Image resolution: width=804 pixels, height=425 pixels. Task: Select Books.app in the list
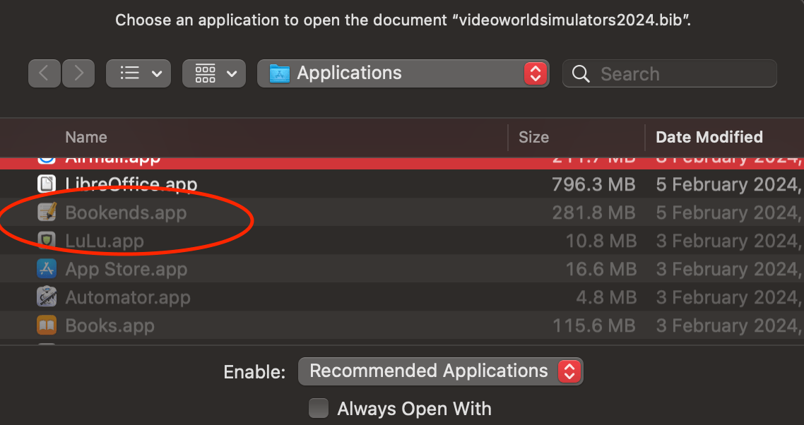coord(110,325)
